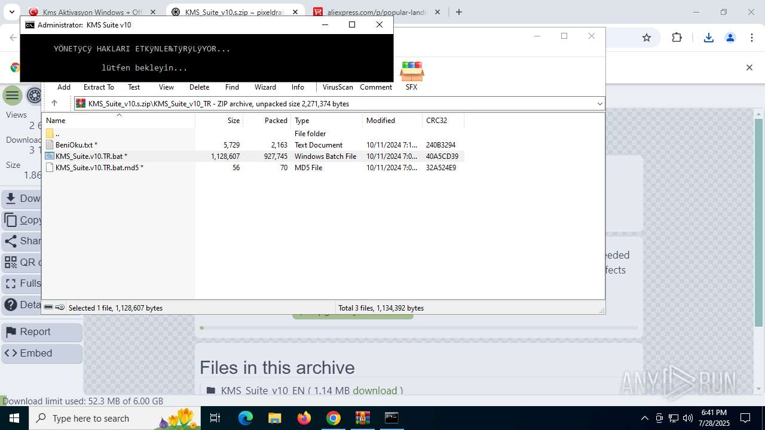Click the VirusScan toolbar button
Screen dimensions: 765x430
tap(338, 87)
